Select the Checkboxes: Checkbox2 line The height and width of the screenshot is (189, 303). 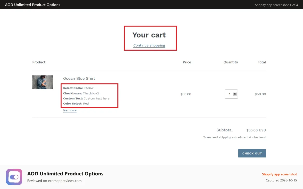point(81,93)
